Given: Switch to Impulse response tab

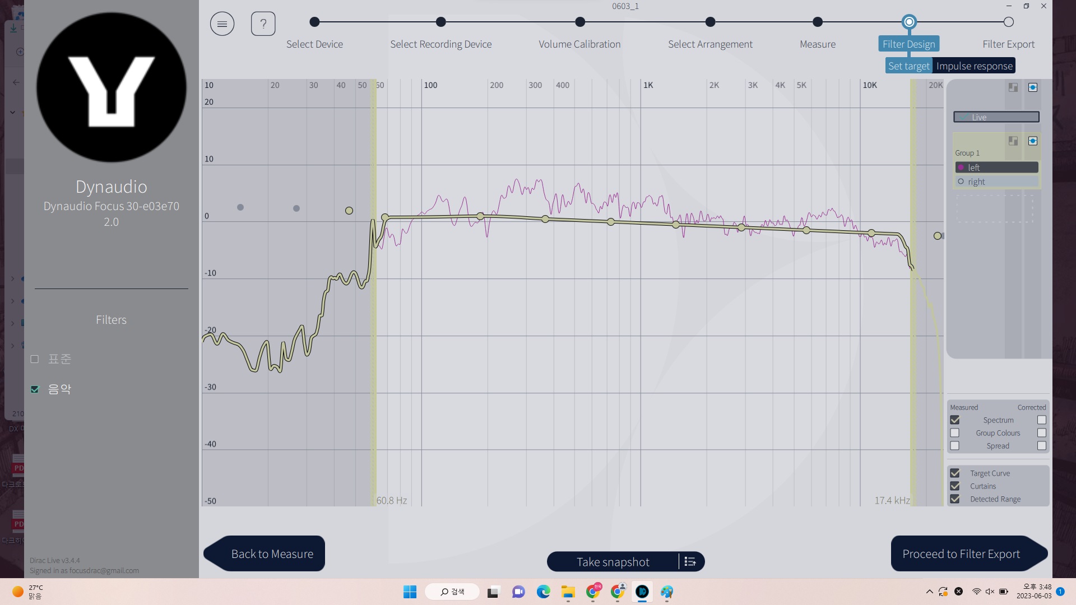Looking at the screenshot, I should (974, 66).
